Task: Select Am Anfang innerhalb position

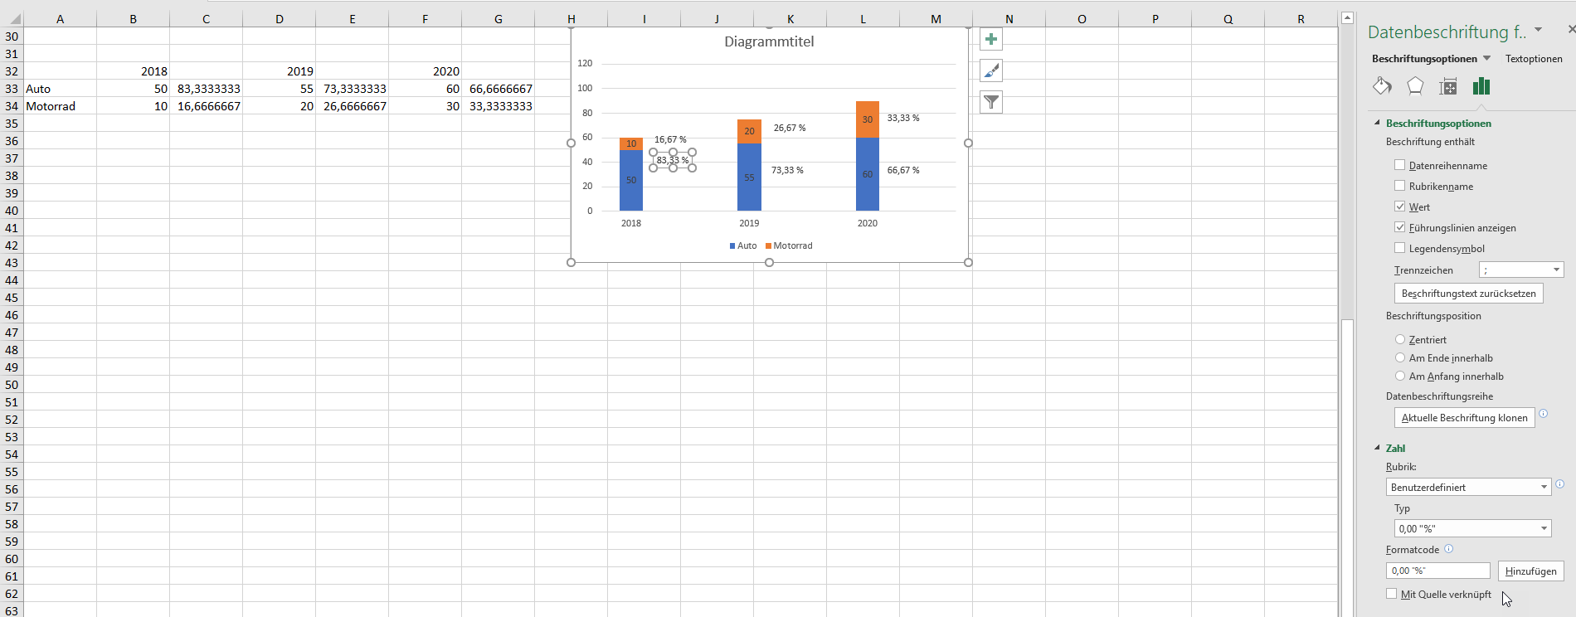Action: (1400, 376)
